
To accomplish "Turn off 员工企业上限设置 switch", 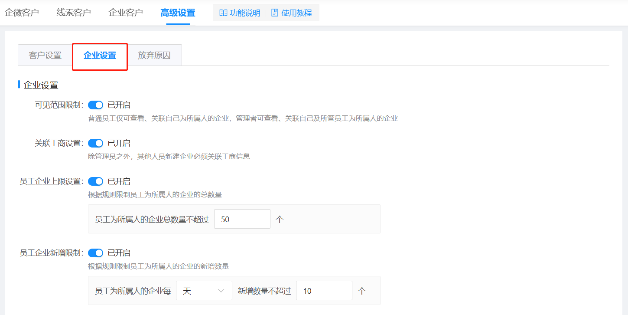I will click(x=95, y=181).
